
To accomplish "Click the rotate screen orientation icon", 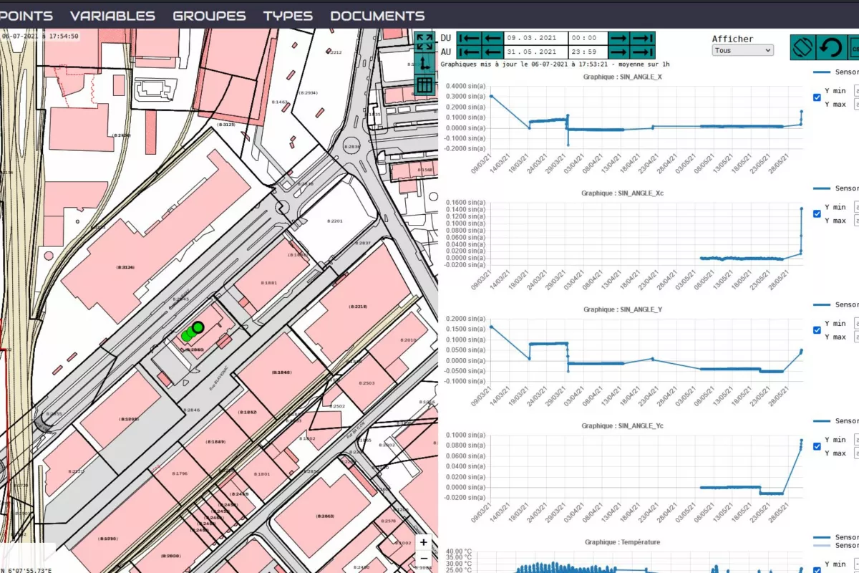I will click(804, 47).
